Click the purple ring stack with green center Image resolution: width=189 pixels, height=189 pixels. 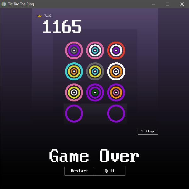click(95, 93)
